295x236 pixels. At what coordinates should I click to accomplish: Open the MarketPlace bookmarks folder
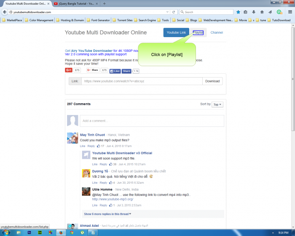click(12, 20)
